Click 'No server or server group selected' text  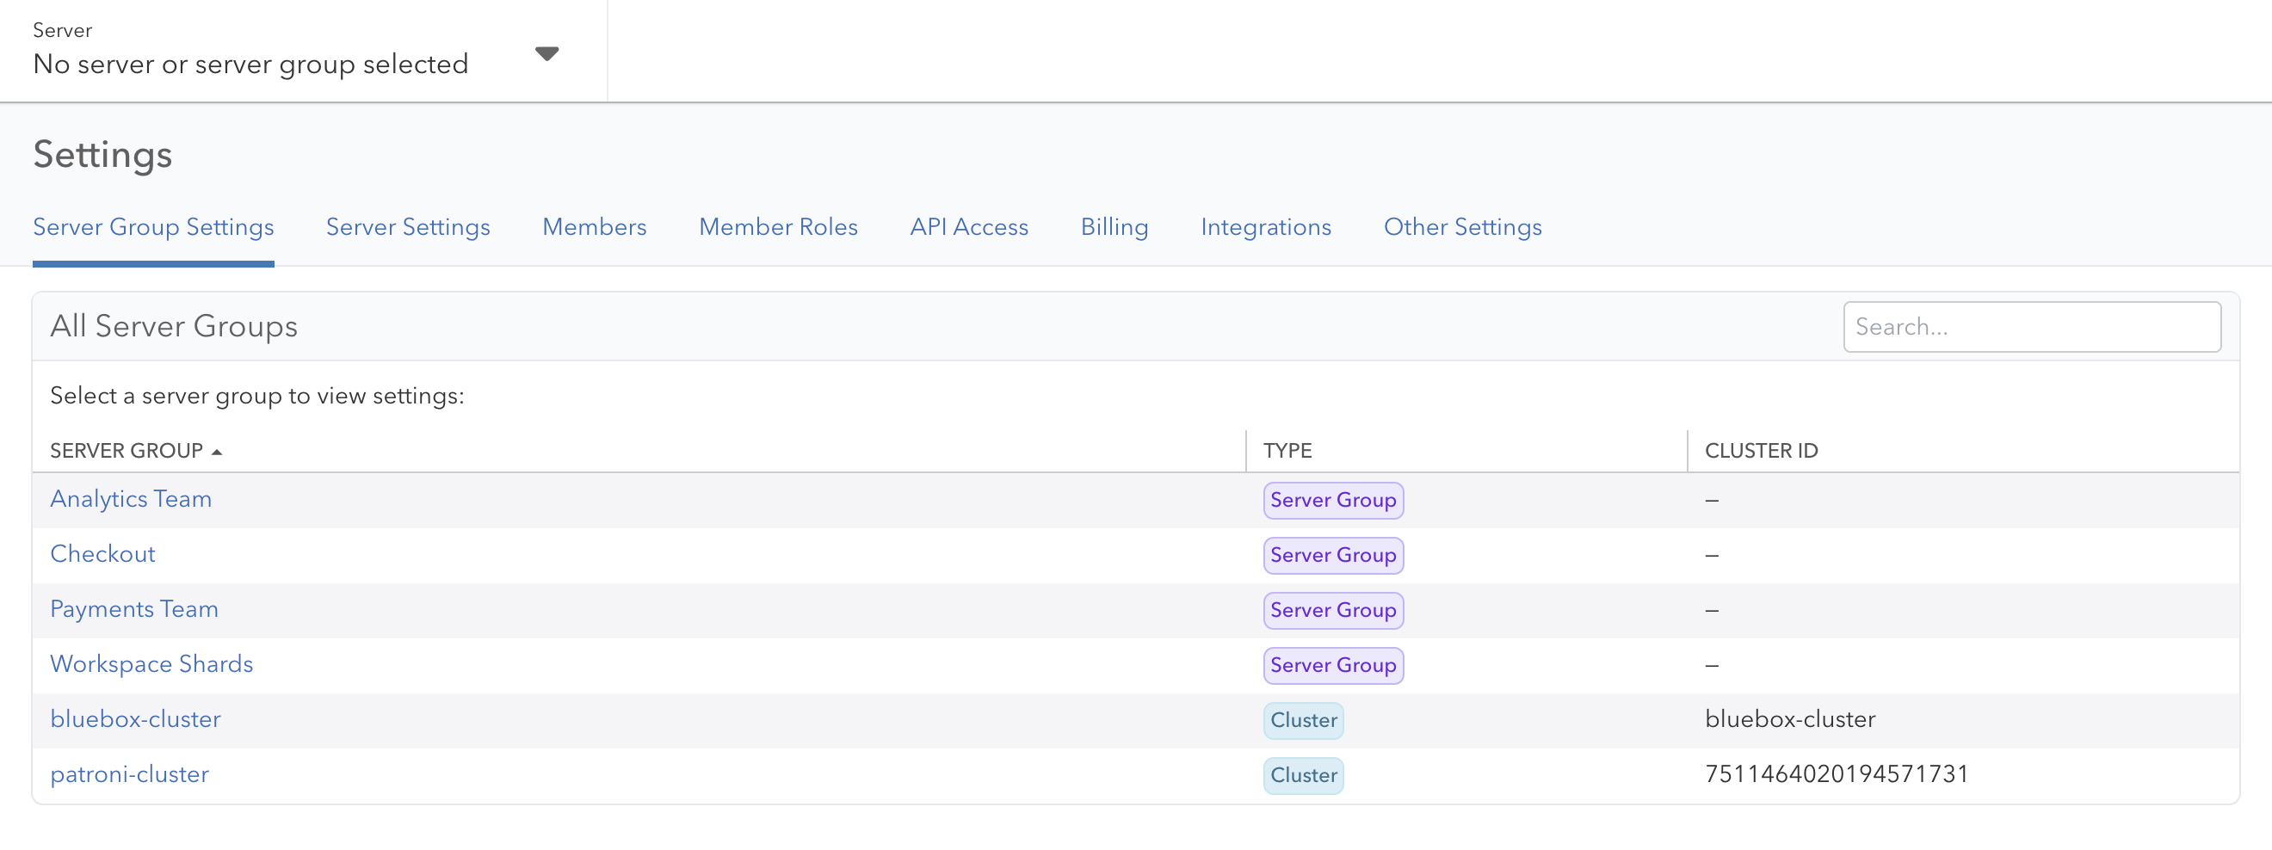coord(250,65)
